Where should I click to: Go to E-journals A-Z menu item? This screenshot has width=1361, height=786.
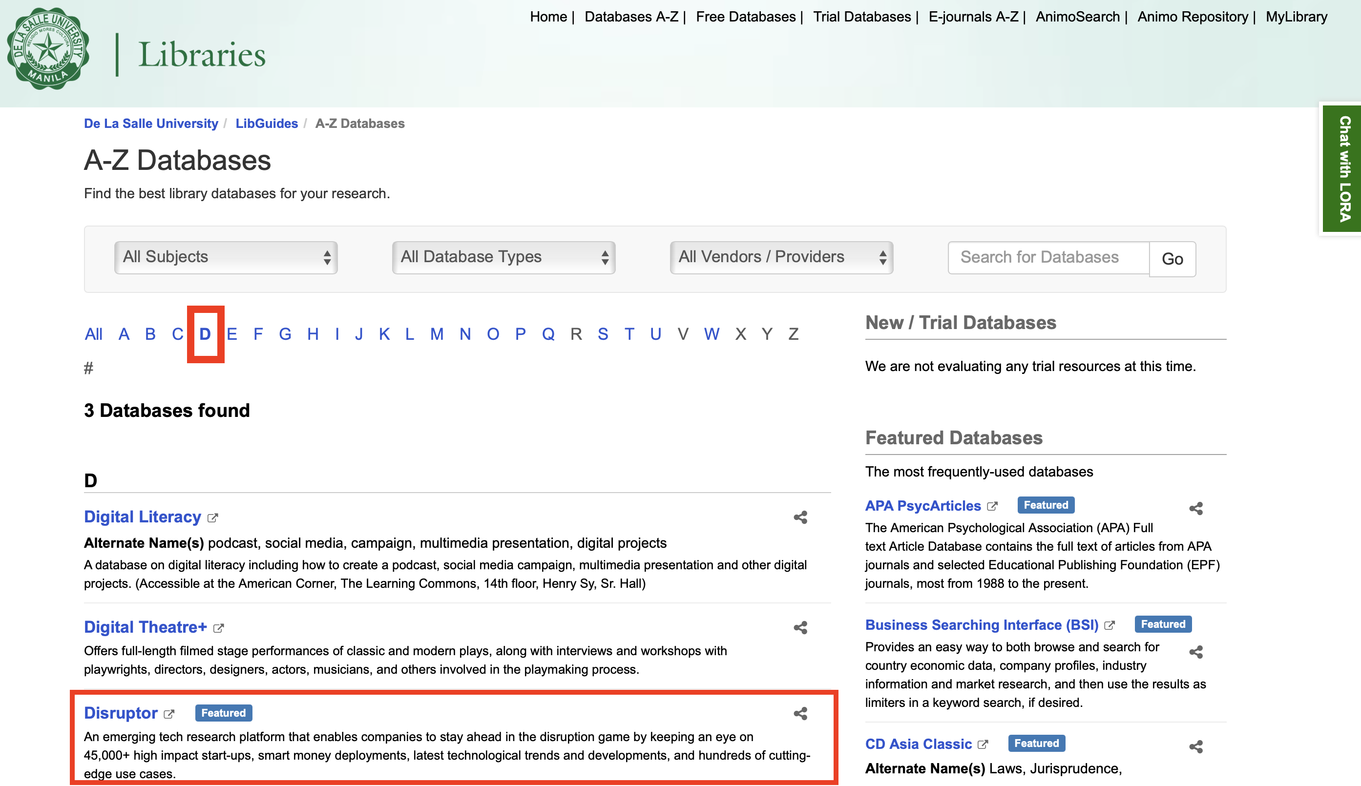973,17
